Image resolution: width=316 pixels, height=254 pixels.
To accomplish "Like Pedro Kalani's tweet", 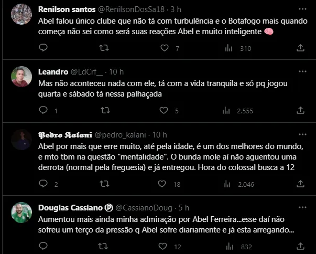I will (x=165, y=184).
